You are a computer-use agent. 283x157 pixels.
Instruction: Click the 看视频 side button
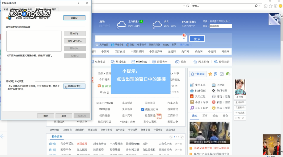tap(240, 97)
